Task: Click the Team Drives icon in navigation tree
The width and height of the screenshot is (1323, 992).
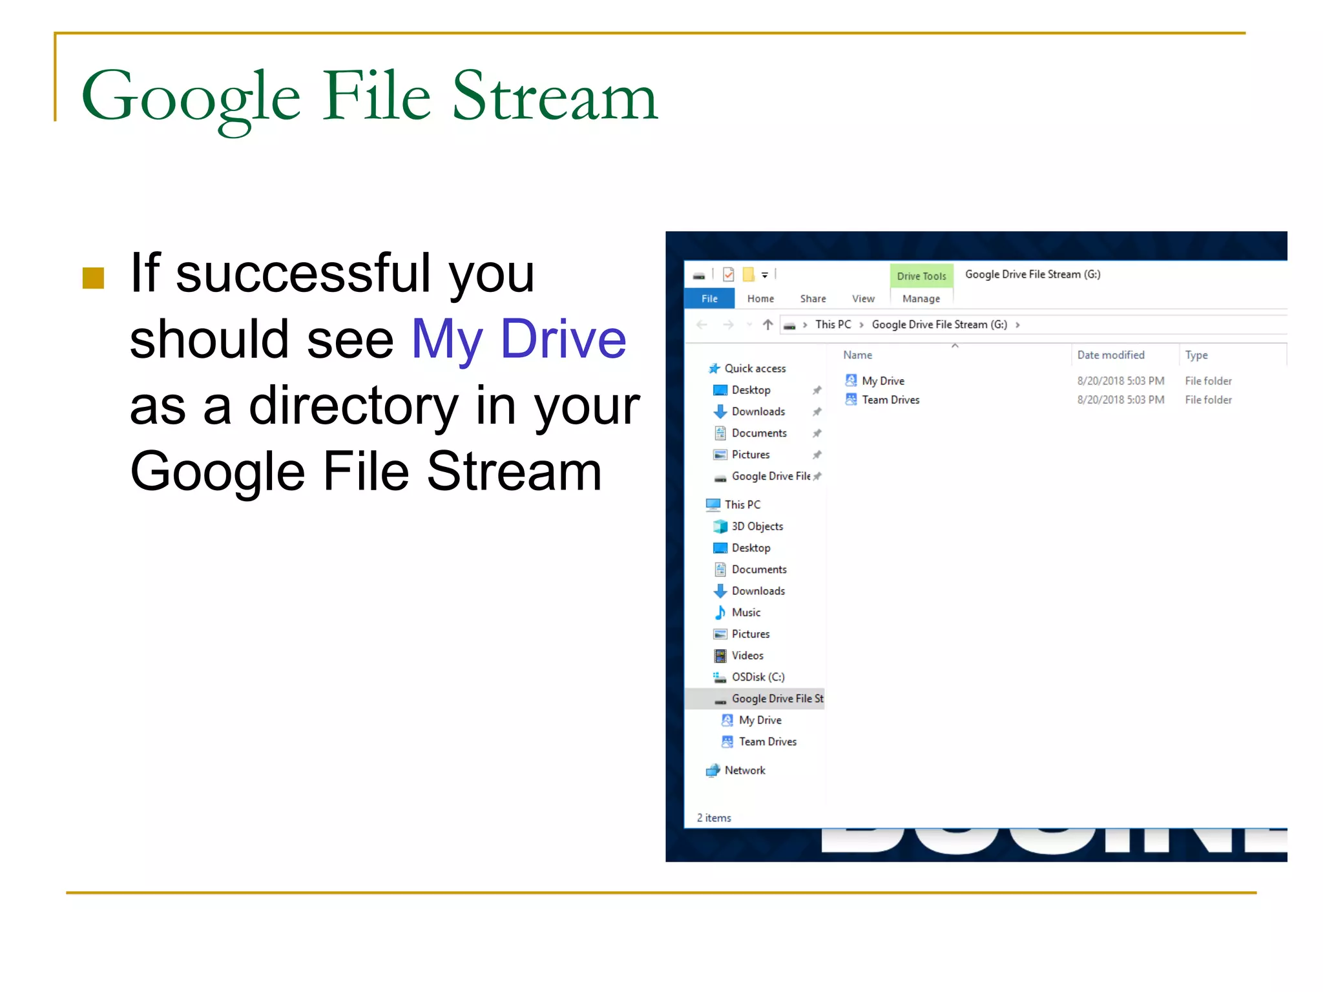Action: [727, 741]
